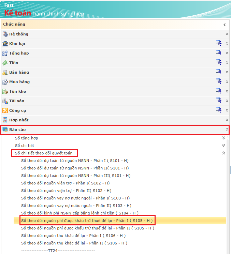The image size is (231, 254).
Task: Open nguồn viện trợ Phần I (S102-H)
Action: pos(65,183)
